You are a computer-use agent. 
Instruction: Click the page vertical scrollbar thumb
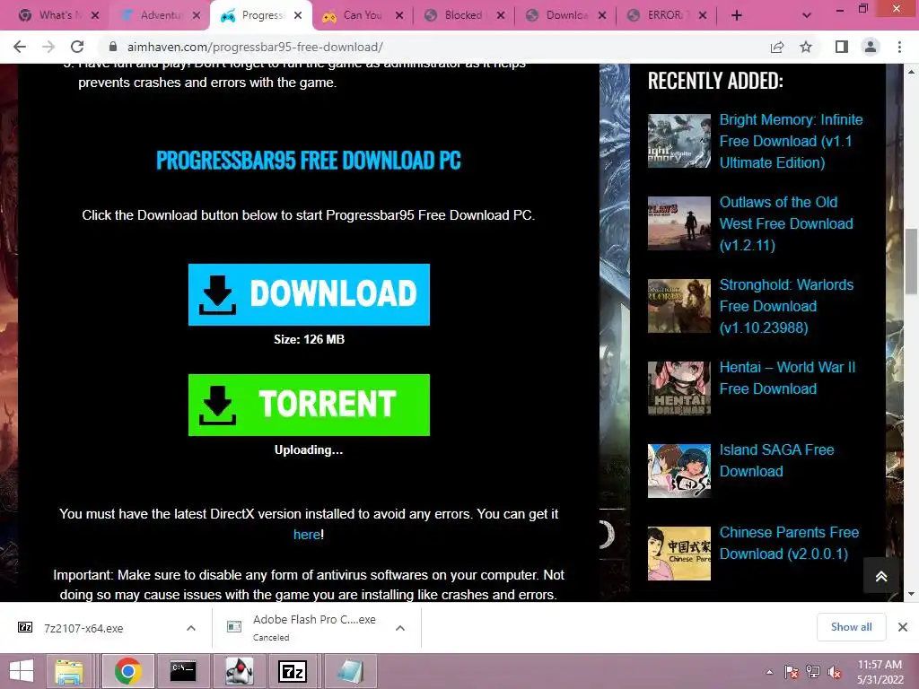tap(911, 262)
